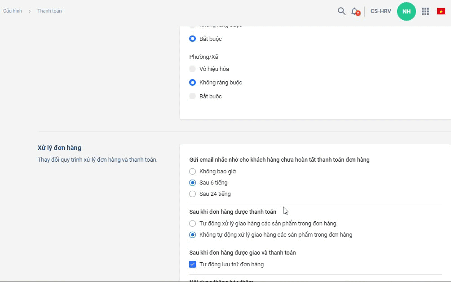Viewport: 451px width, 282px height.
Task: Open the search magnifier icon
Action: coord(341,11)
